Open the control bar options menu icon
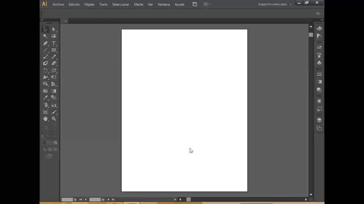This screenshot has width=364, height=204. coord(318,14)
